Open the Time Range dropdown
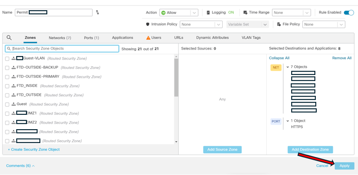358x175 pixels. [x=291, y=13]
